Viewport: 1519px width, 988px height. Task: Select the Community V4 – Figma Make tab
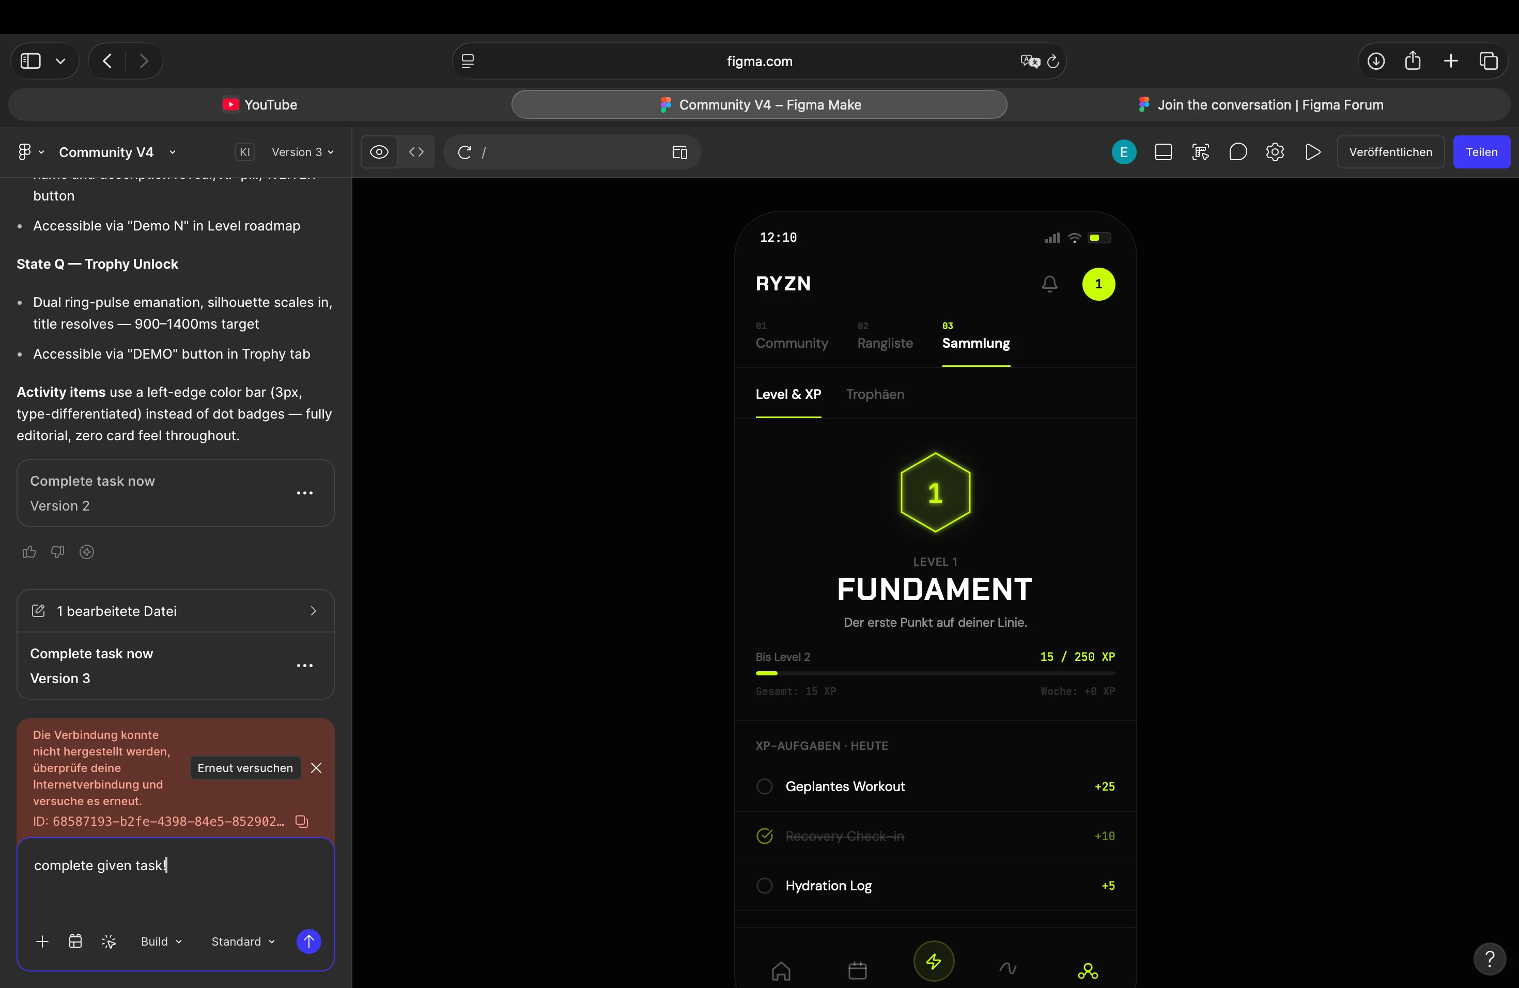coord(759,105)
